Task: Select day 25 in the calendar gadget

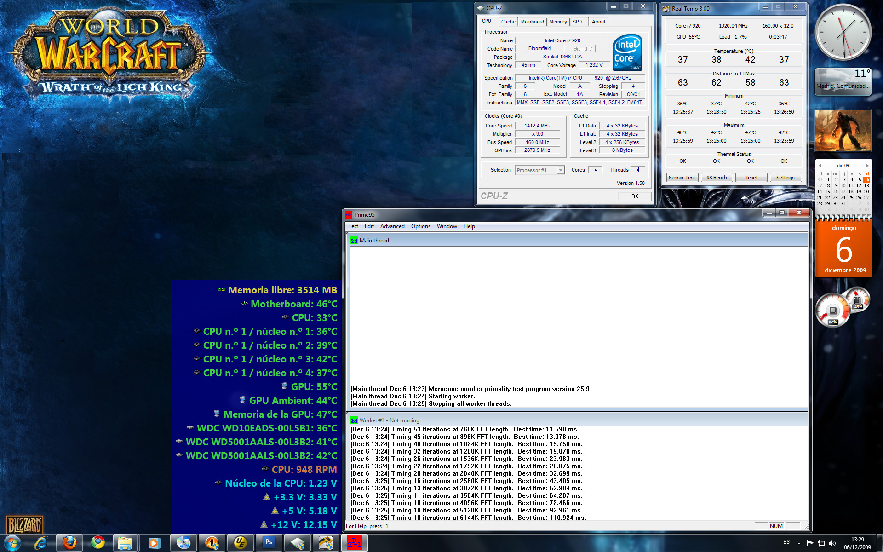Action: (851, 197)
